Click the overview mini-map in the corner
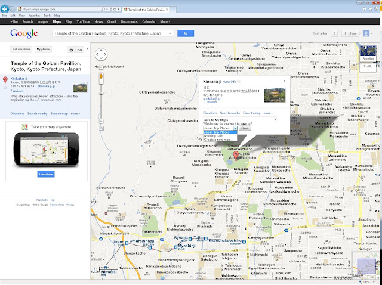 366,267
